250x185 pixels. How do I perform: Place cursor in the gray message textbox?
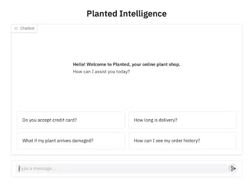[122, 169]
